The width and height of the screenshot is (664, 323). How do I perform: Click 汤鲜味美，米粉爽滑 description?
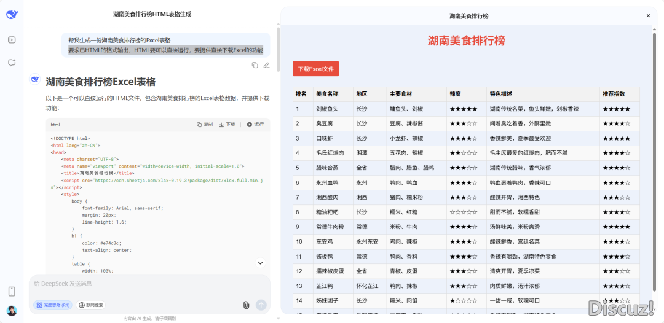tap(543, 227)
